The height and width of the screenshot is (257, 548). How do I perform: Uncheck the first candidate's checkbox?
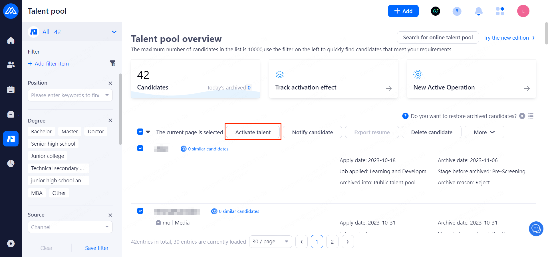tap(140, 148)
